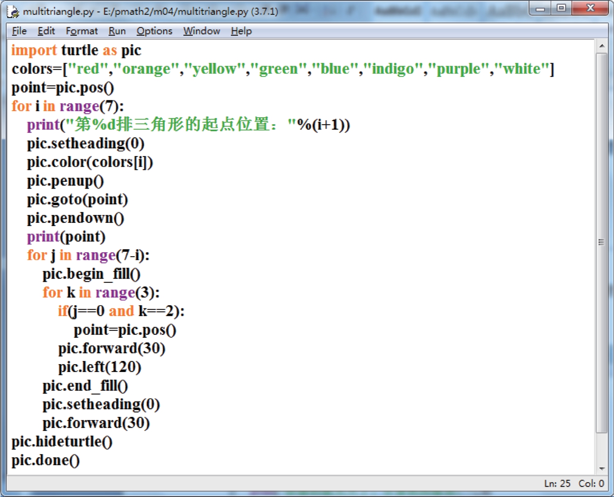The height and width of the screenshot is (497, 614).
Task: Click the 'pic.color(colors[i])' line
Action: (x=90, y=162)
